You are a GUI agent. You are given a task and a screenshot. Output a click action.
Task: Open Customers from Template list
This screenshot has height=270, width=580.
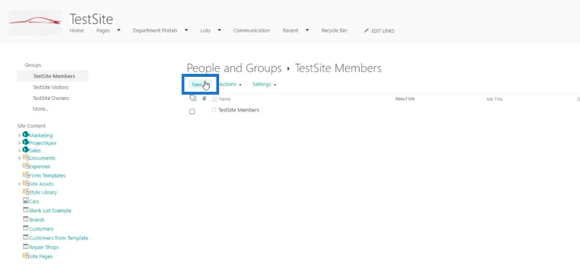(59, 238)
